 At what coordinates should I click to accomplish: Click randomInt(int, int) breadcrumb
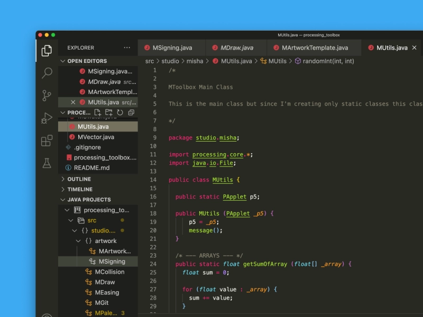click(x=324, y=61)
